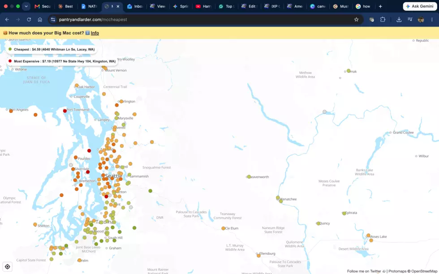Open the OpenStreetMap attribution link
This screenshot has height=274, width=439.
[424, 271]
